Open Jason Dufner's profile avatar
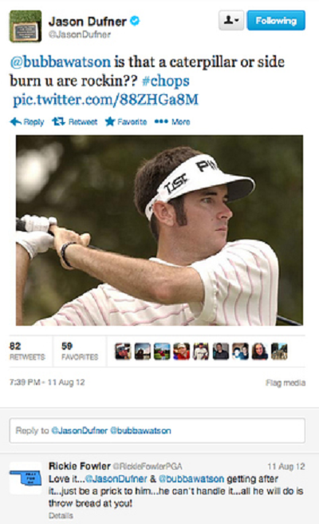This screenshot has width=319, height=524. [26, 26]
